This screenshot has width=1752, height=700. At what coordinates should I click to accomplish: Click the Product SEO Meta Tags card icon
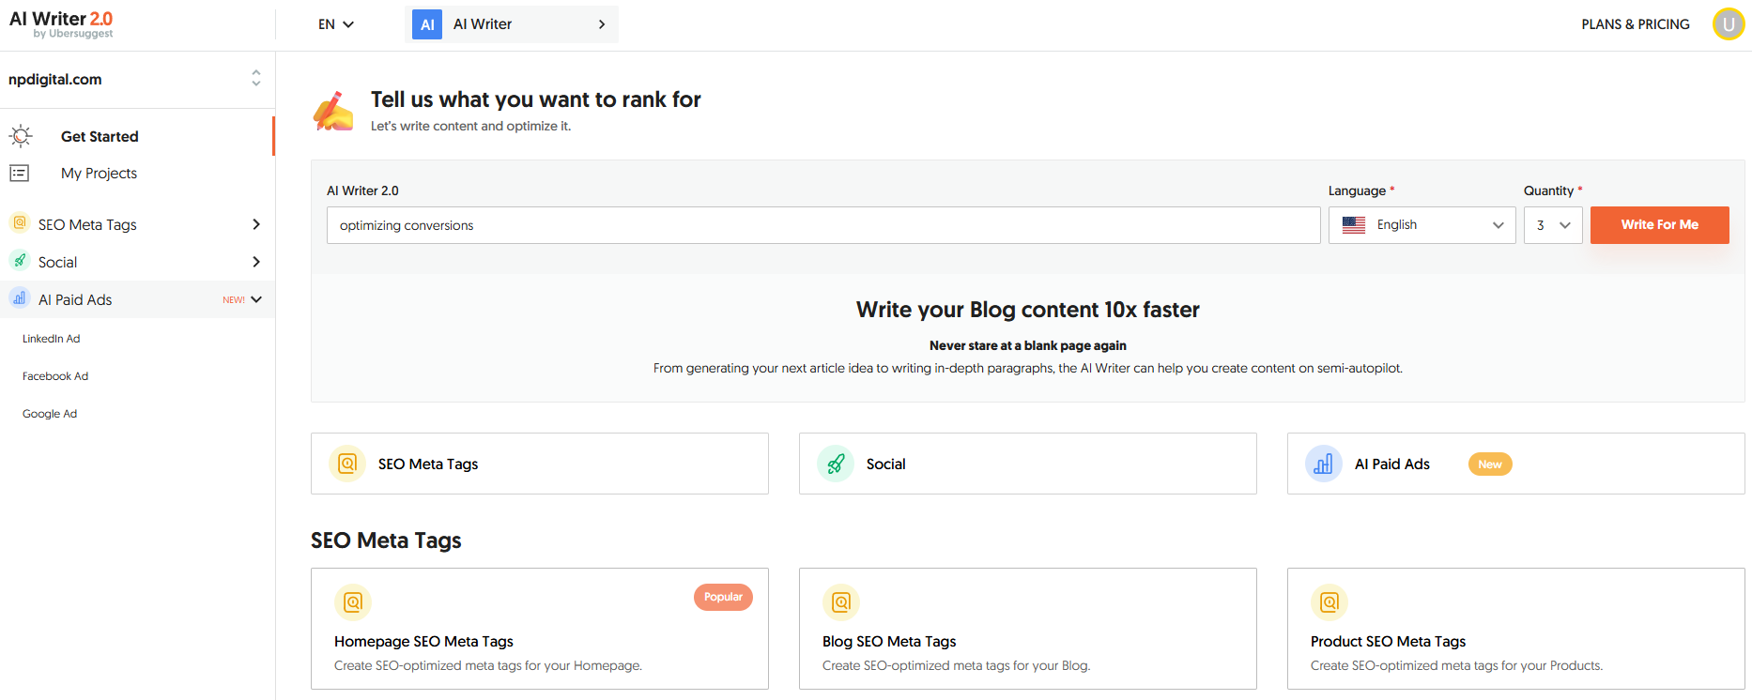(1329, 601)
